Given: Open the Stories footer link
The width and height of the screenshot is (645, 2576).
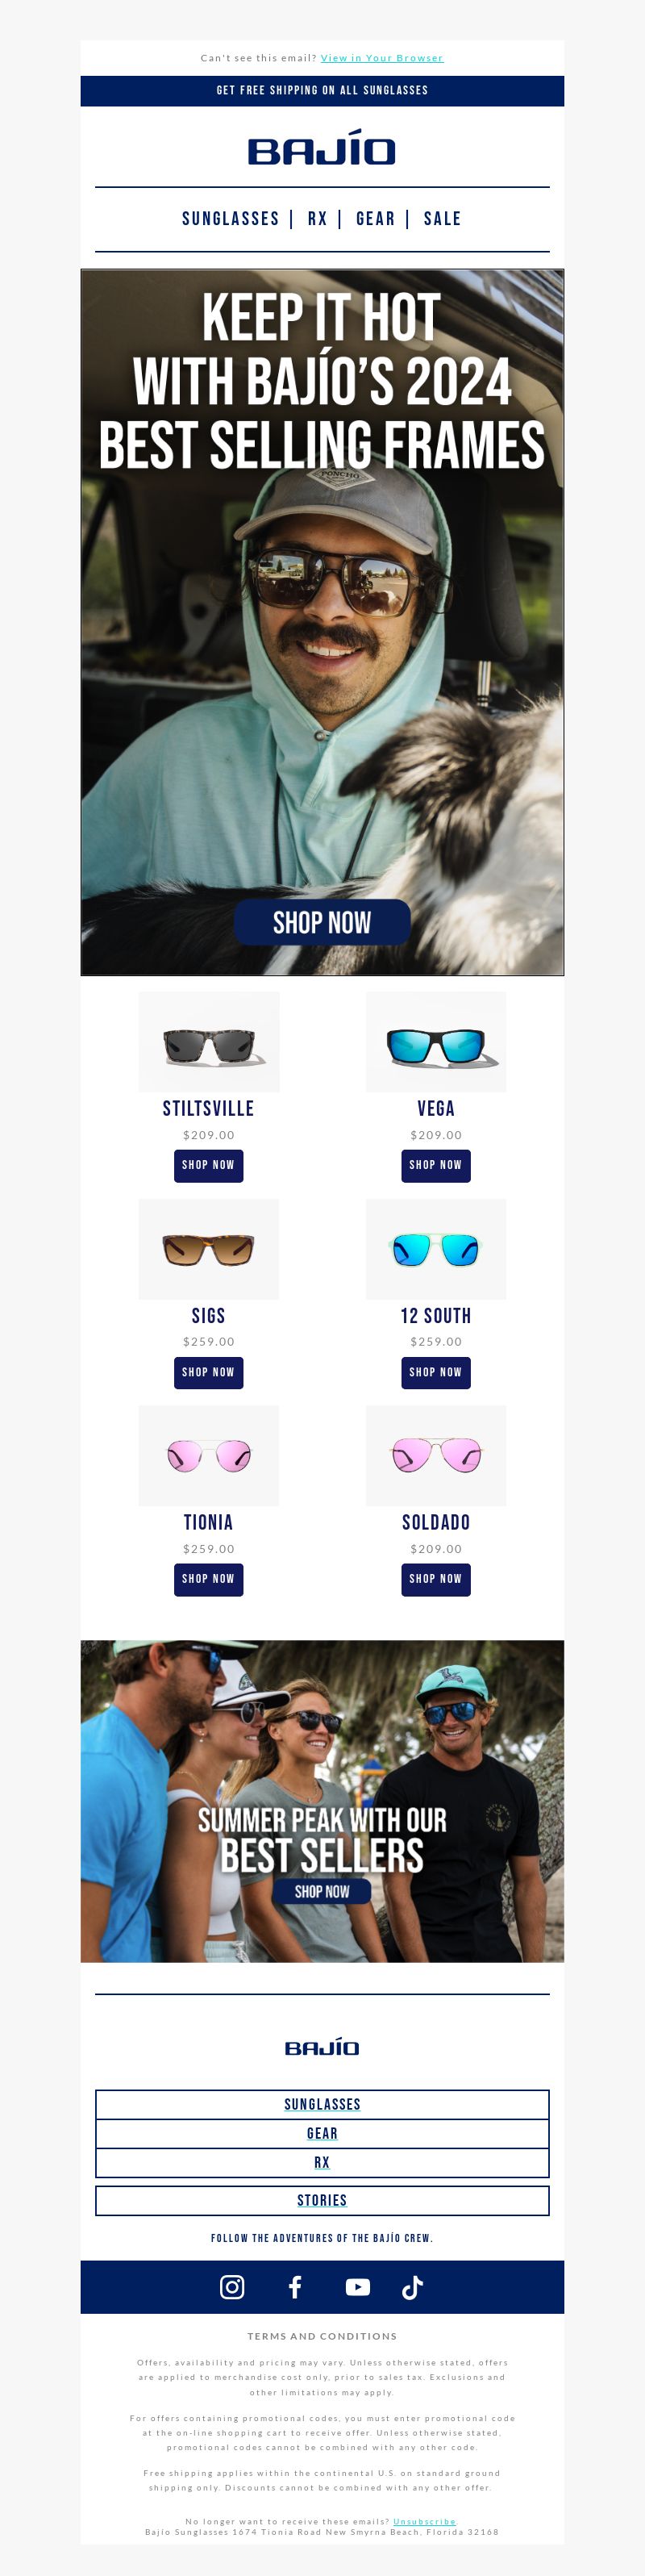Looking at the screenshot, I should [322, 2200].
